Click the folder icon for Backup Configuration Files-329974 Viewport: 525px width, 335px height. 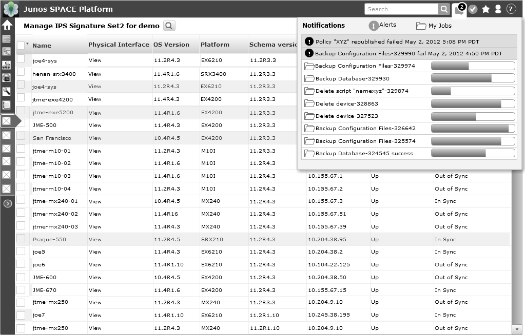(309, 66)
